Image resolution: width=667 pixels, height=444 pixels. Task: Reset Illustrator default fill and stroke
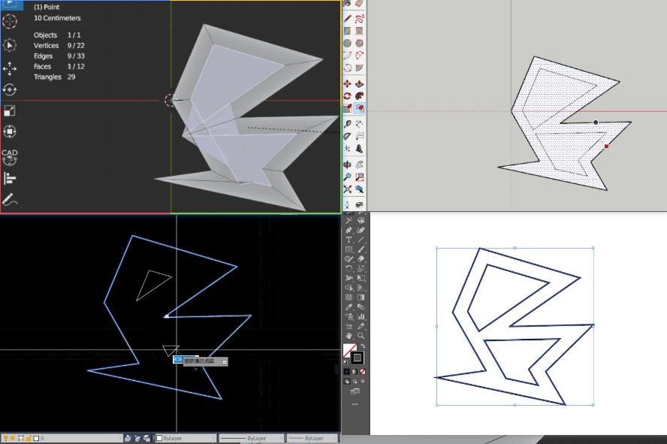346,362
